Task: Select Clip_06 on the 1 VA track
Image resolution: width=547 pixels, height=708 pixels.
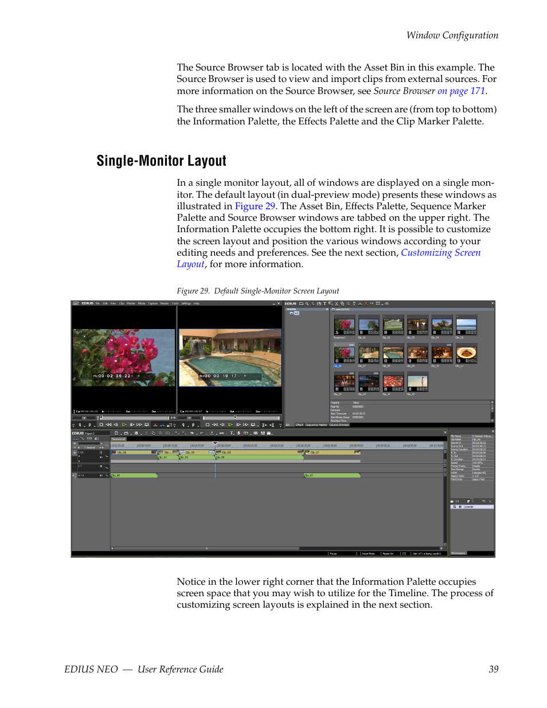Action: (134, 452)
